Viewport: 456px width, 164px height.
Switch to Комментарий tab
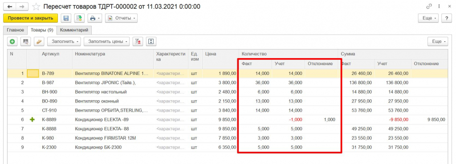click(74, 30)
